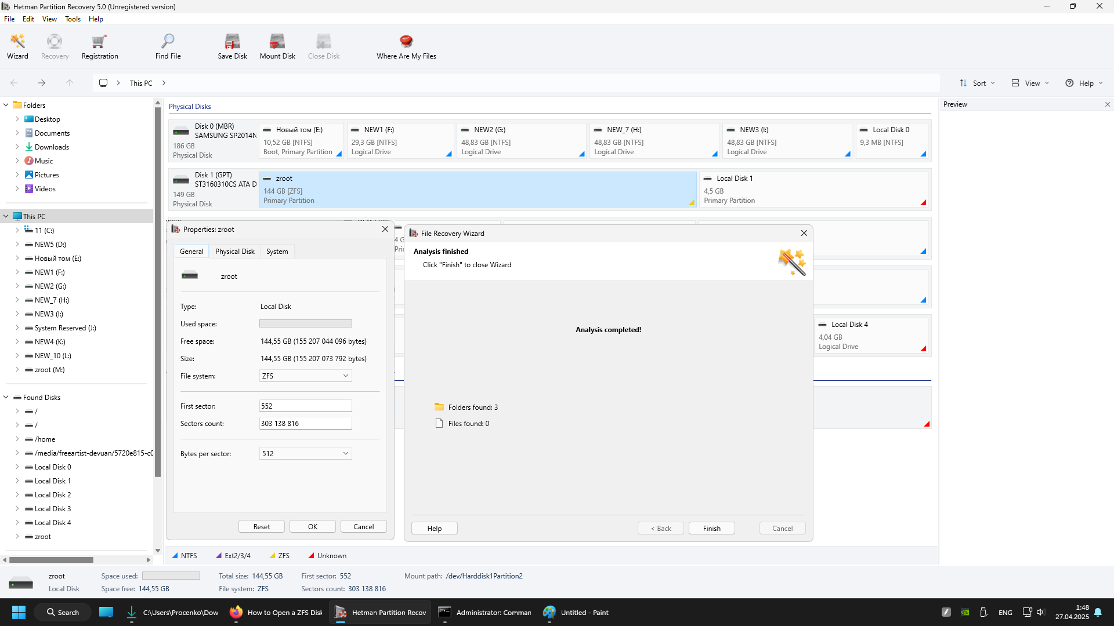Open Find File magnifier tool

(x=168, y=46)
